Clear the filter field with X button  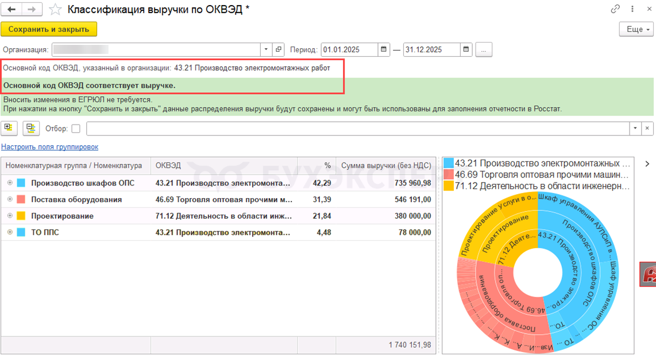(x=647, y=129)
